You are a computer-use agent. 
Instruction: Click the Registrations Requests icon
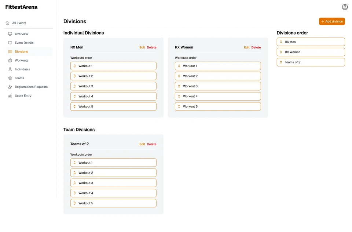(x=10, y=87)
